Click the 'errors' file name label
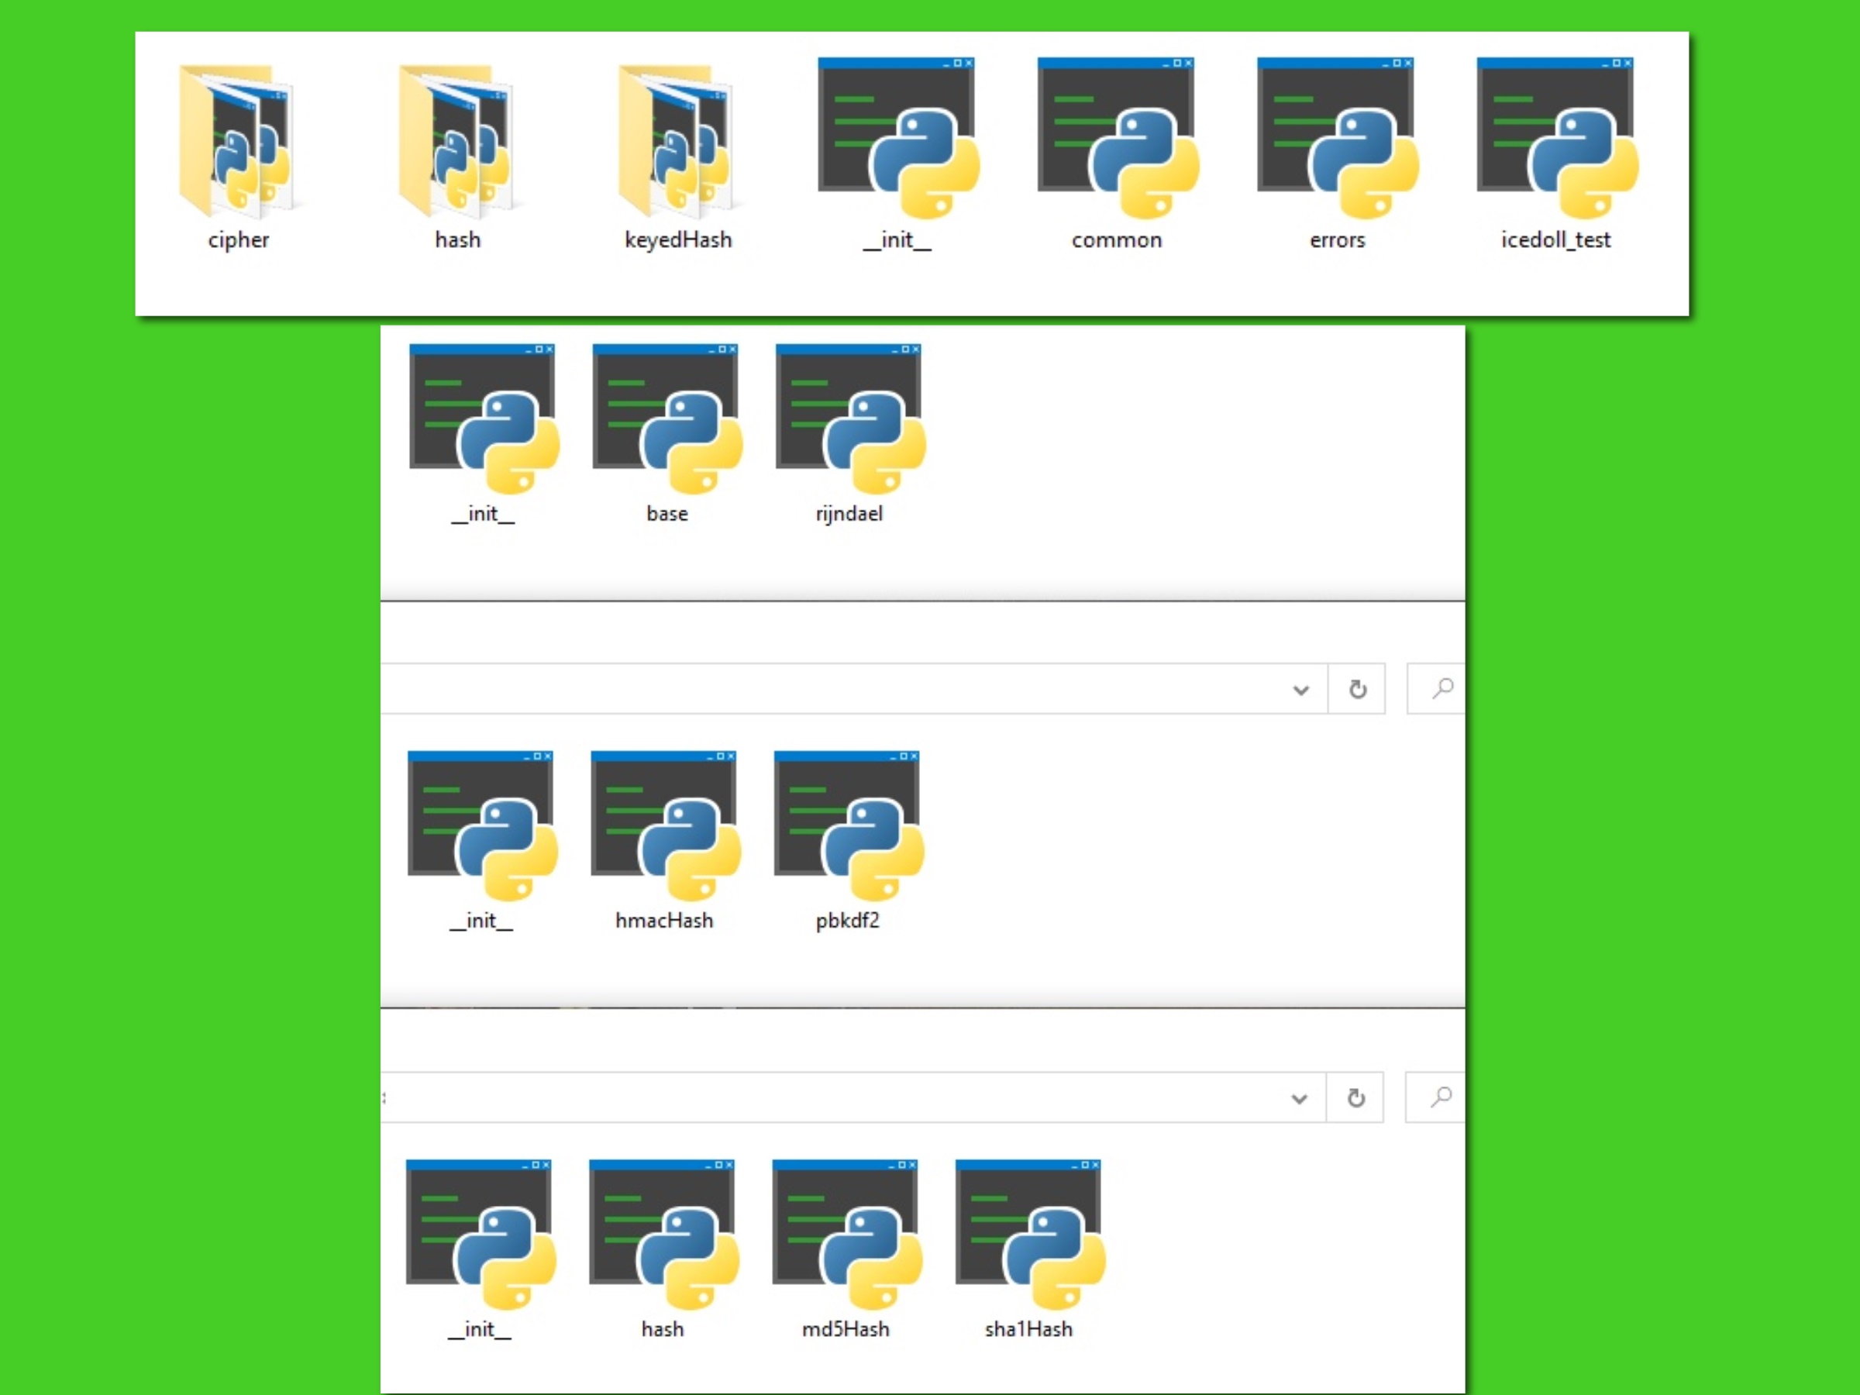The image size is (1860, 1395). coord(1337,240)
